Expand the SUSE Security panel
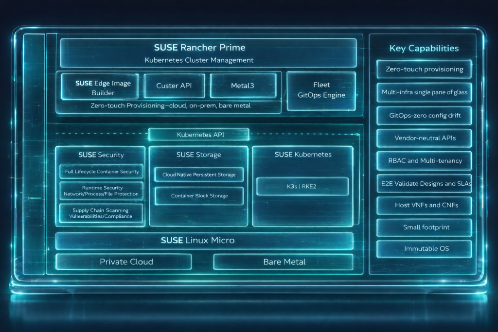Screen dimensions: 498x332 point(101,155)
